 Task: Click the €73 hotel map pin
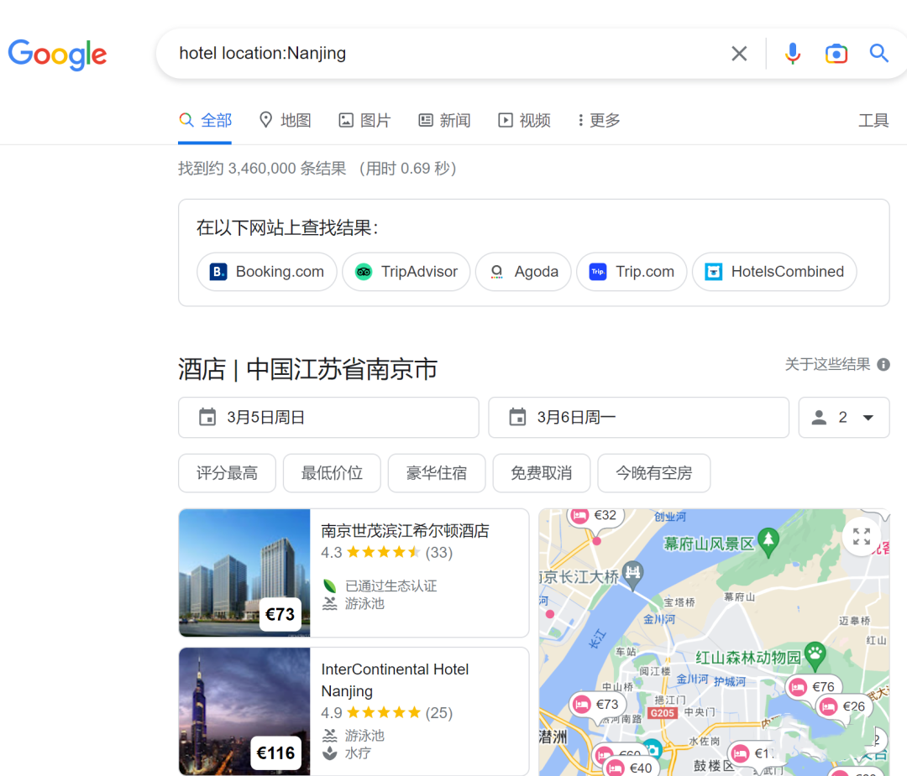click(x=596, y=705)
